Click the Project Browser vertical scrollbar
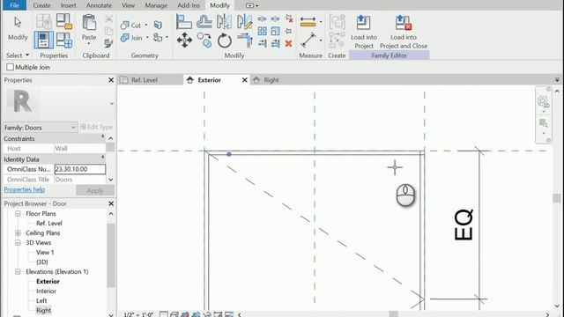The width and height of the screenshot is (564, 317). coord(111,255)
